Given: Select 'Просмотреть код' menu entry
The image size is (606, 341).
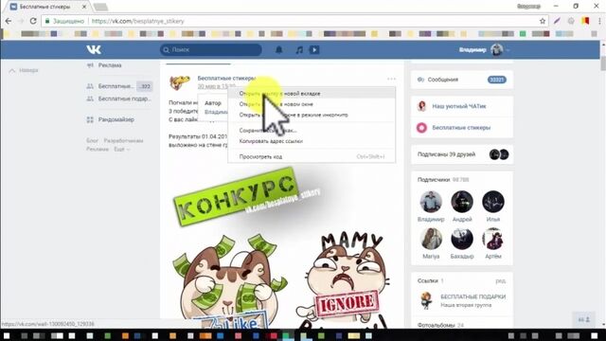Looking at the screenshot, I should 312,157.
